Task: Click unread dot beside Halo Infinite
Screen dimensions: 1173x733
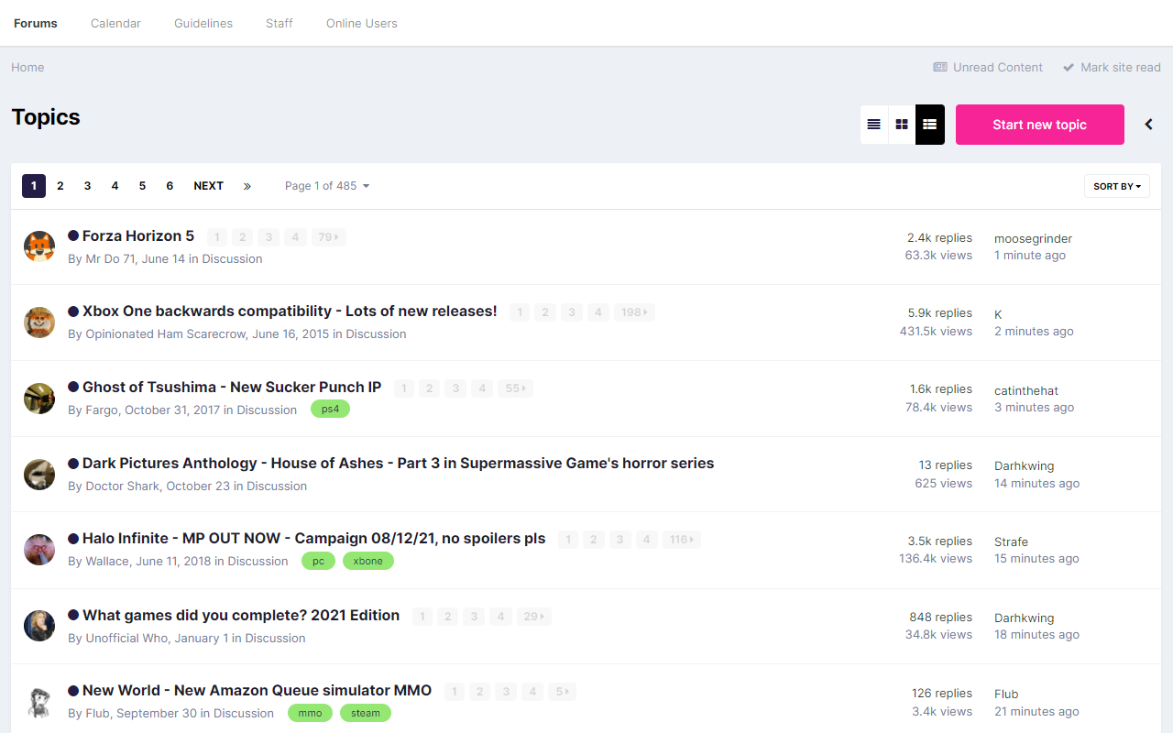Action: click(x=73, y=539)
